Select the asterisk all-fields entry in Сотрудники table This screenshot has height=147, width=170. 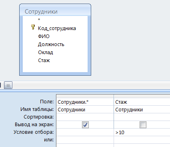39,20
